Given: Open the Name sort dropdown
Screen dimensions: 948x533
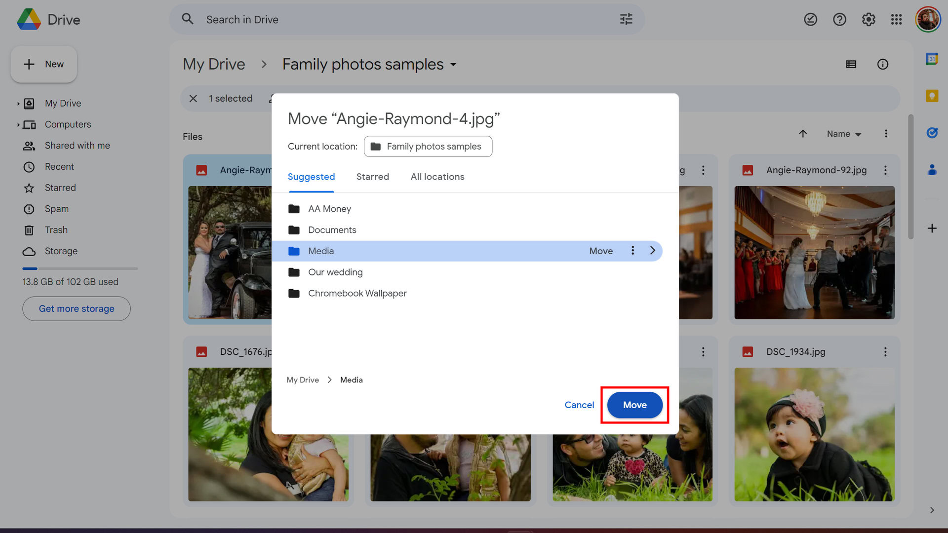Looking at the screenshot, I should [x=843, y=134].
